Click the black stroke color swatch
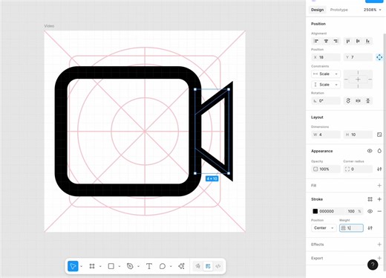The height and width of the screenshot is (278, 386). coord(315,211)
